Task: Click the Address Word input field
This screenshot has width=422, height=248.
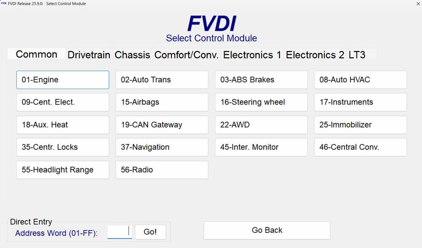Action: tap(120, 232)
